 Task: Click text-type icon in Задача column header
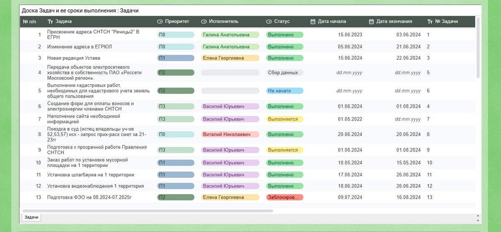tap(50, 21)
